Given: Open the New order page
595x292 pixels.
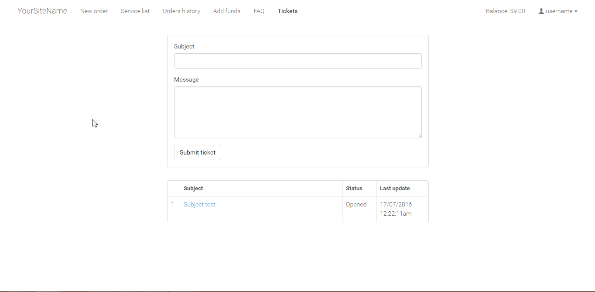Looking at the screenshot, I should click(94, 11).
